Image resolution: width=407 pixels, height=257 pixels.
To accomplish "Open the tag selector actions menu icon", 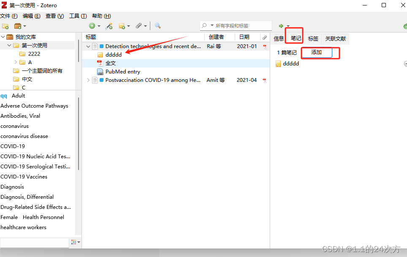I will pyautogui.click(x=75, y=242).
